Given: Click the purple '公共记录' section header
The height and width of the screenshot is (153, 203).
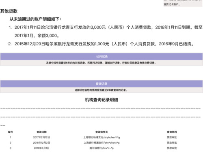Looking at the screenshot, I should pos(101,56).
